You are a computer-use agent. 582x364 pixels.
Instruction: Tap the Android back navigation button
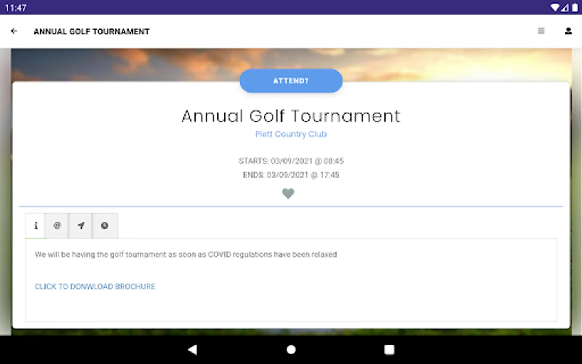tap(192, 350)
